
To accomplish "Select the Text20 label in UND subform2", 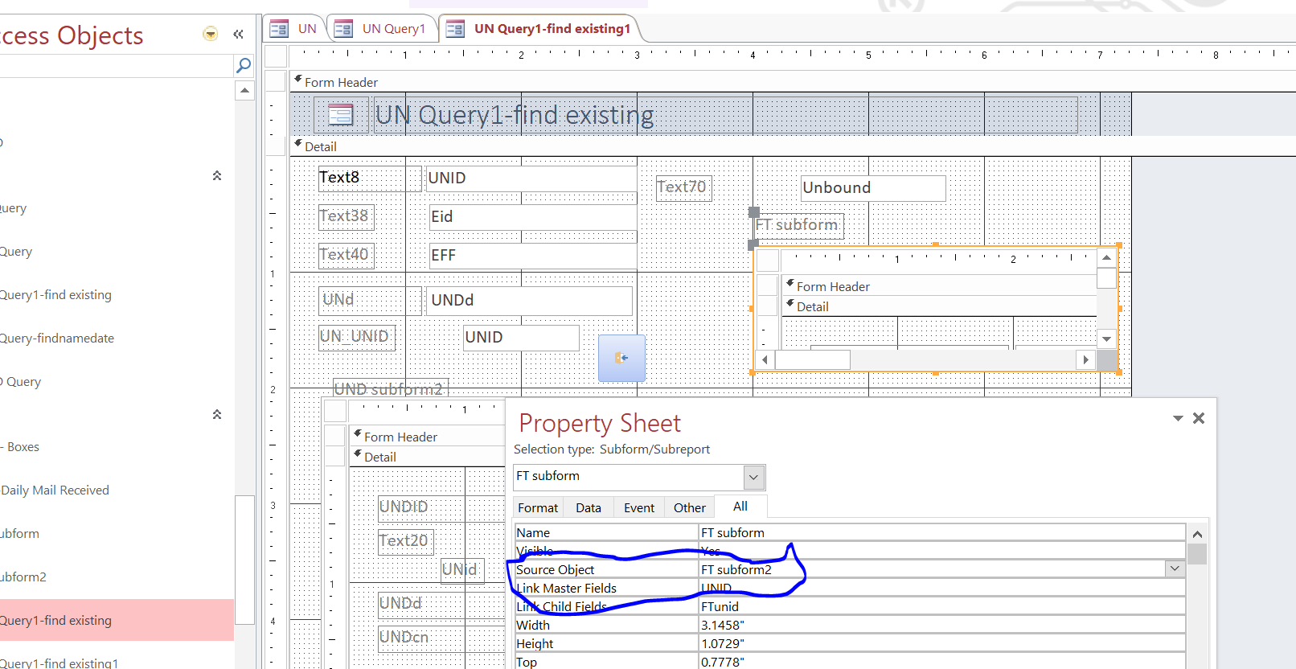I will pos(405,541).
